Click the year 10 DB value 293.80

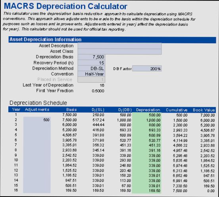[125, 160]
